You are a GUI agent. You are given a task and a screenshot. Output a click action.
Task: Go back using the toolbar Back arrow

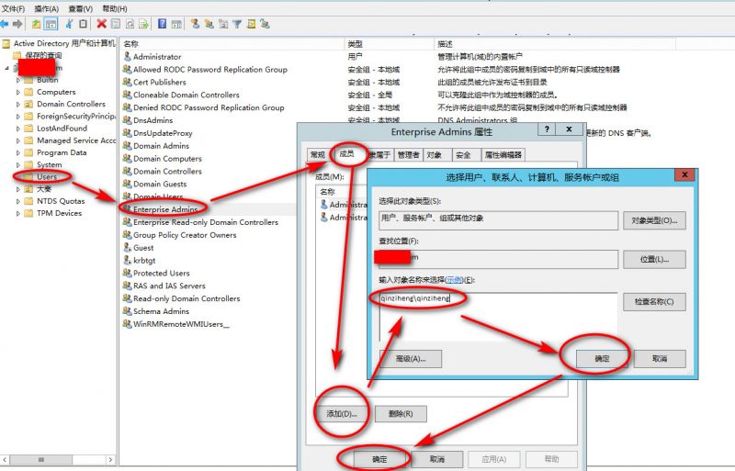pos(5,24)
